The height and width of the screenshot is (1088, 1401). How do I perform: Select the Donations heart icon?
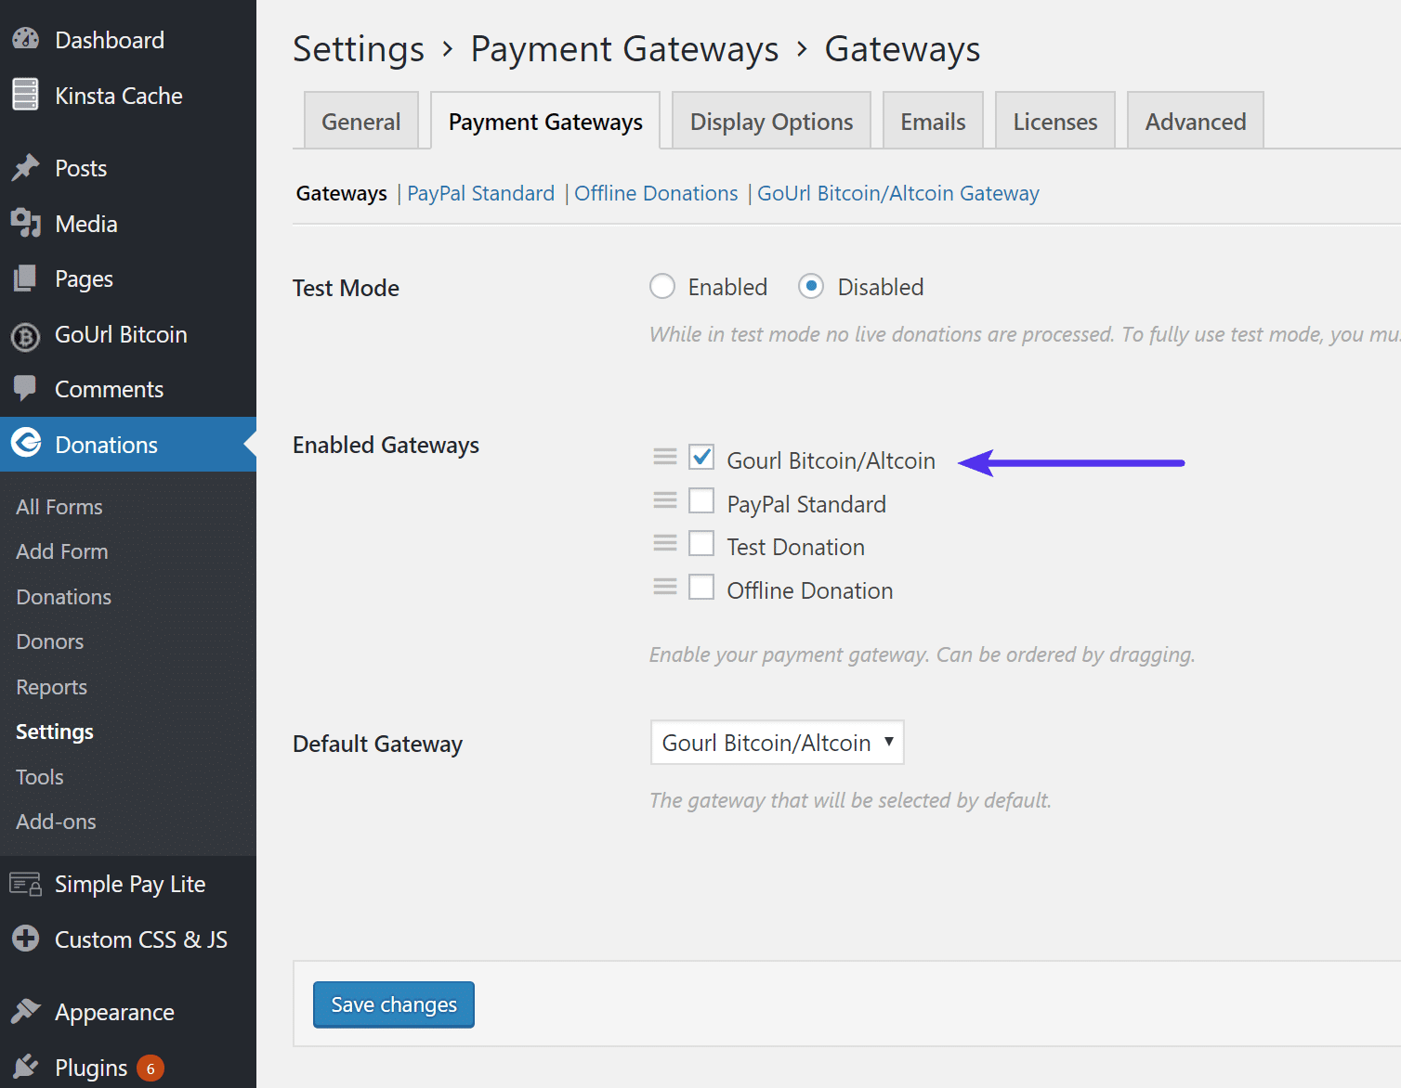point(26,444)
